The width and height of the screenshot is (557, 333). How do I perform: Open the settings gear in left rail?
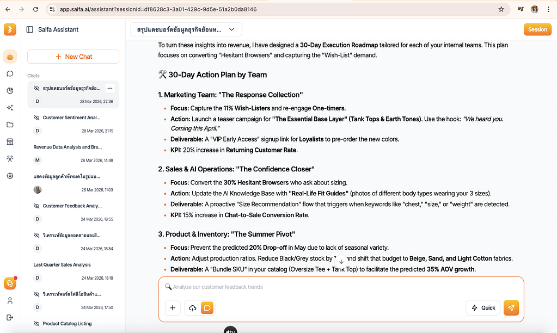coord(10,176)
